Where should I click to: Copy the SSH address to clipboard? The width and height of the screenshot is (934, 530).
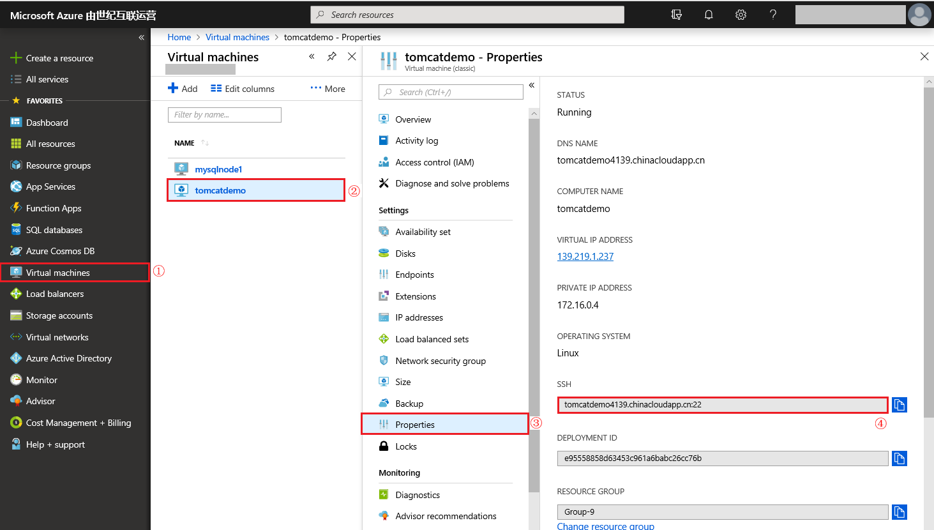pos(899,405)
